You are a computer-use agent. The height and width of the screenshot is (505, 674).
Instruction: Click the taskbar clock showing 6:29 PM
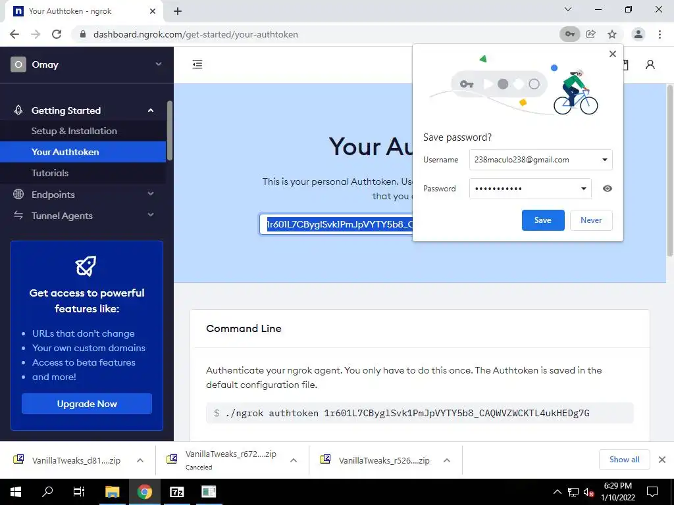pos(617,492)
